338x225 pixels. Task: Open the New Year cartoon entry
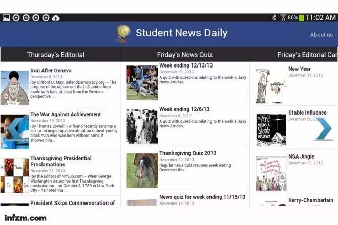point(296,84)
